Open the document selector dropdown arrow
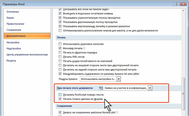 pos(150,88)
